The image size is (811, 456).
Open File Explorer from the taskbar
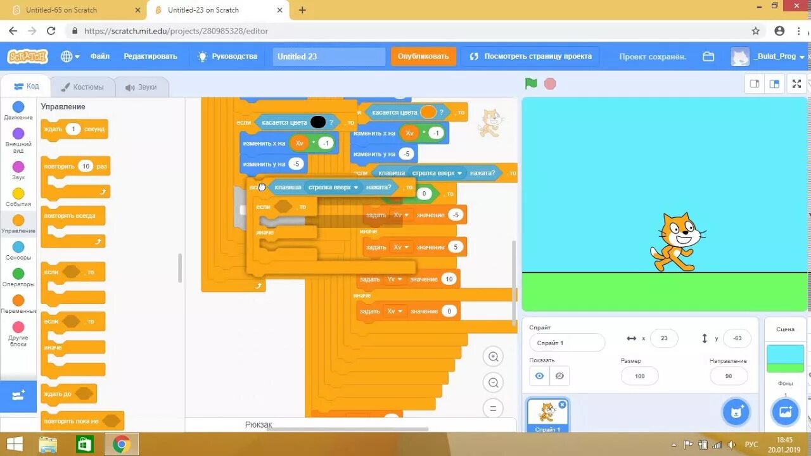point(48,445)
